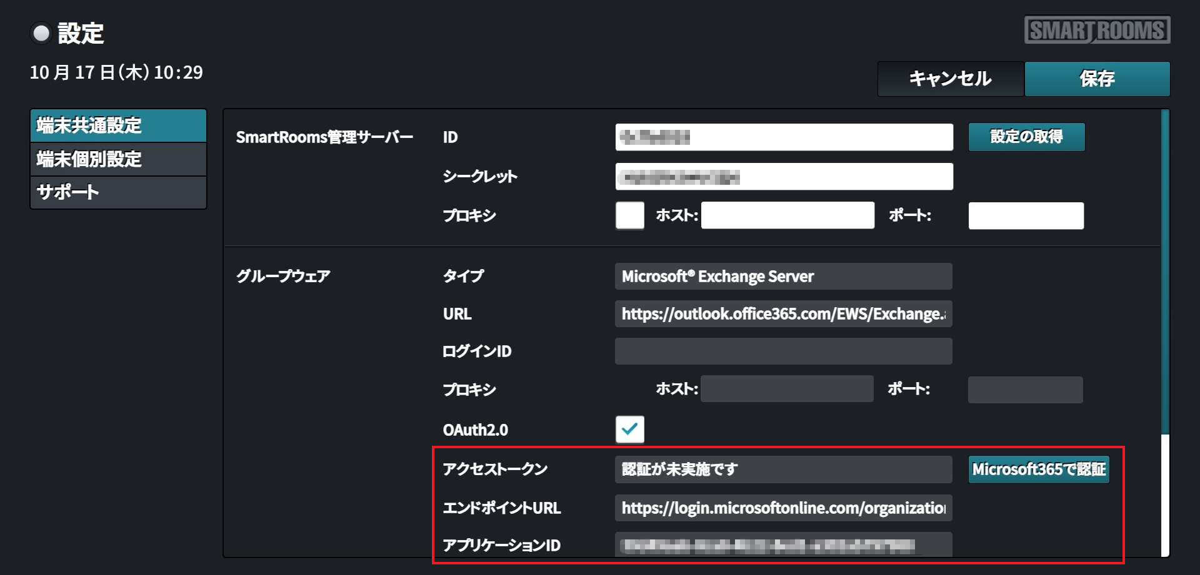Focus the ログインID input field
The height and width of the screenshot is (575, 1200).
(783, 351)
